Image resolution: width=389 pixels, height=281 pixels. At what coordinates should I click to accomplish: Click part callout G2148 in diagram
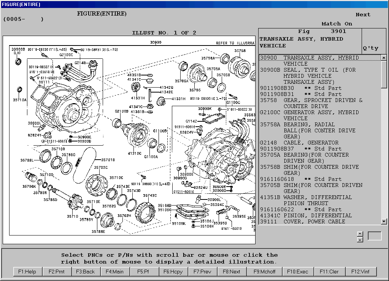click(80, 63)
